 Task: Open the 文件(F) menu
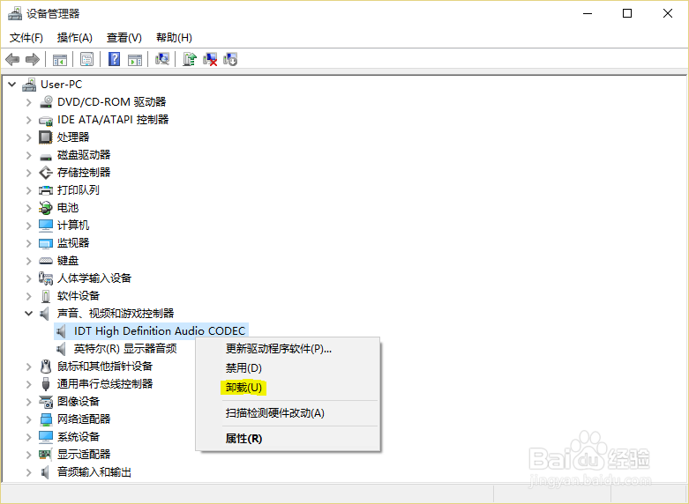(26, 38)
